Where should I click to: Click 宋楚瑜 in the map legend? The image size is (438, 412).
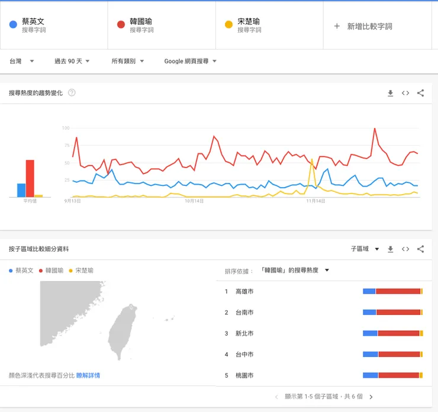click(x=81, y=271)
